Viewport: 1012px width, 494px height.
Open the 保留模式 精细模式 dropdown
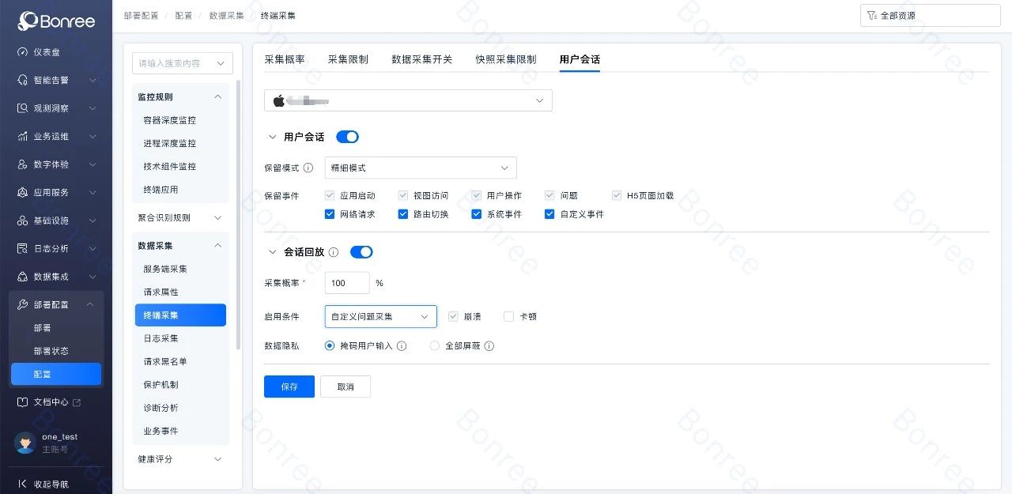pos(420,168)
